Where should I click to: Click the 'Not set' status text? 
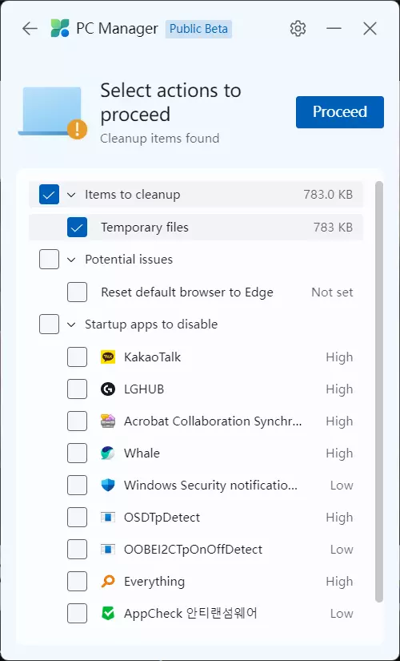(332, 292)
